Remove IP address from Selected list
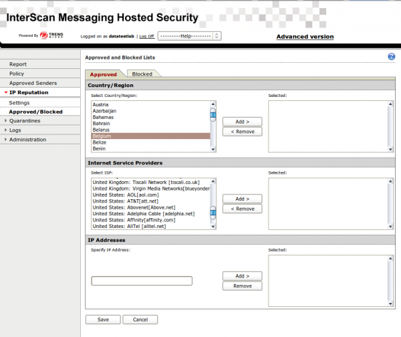The height and width of the screenshot is (337, 401). (x=242, y=286)
